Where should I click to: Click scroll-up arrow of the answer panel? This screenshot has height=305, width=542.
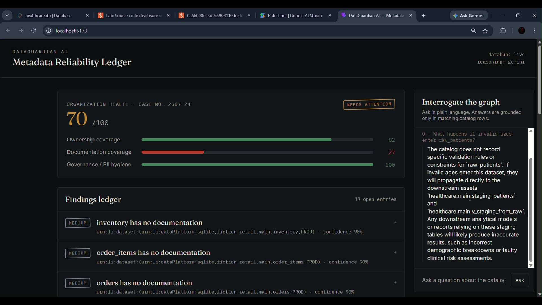531,131
